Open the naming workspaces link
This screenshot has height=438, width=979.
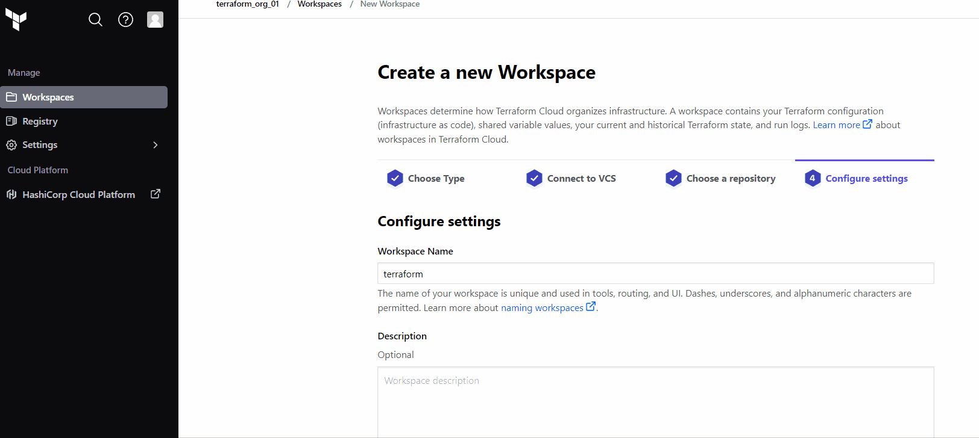tap(542, 307)
